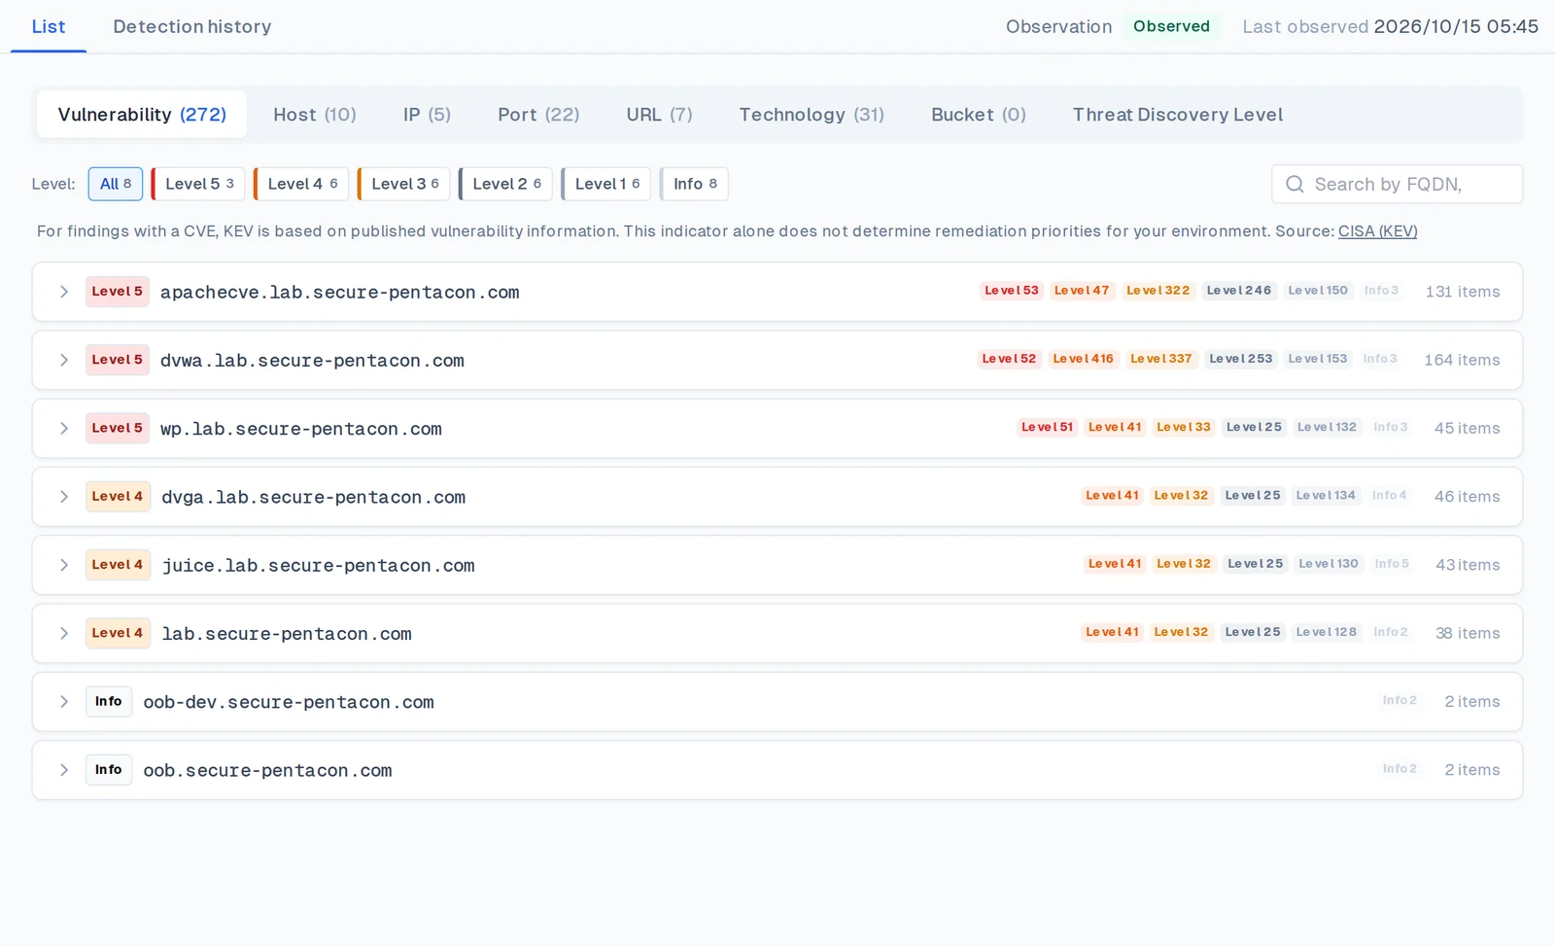1555x946 pixels.
Task: Filter by Level 4
Action: coord(301,184)
